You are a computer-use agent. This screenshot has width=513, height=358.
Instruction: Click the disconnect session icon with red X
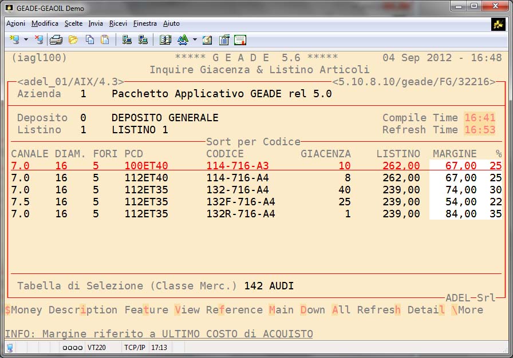click(x=38, y=40)
